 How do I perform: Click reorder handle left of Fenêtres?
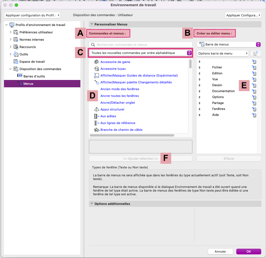(199, 109)
